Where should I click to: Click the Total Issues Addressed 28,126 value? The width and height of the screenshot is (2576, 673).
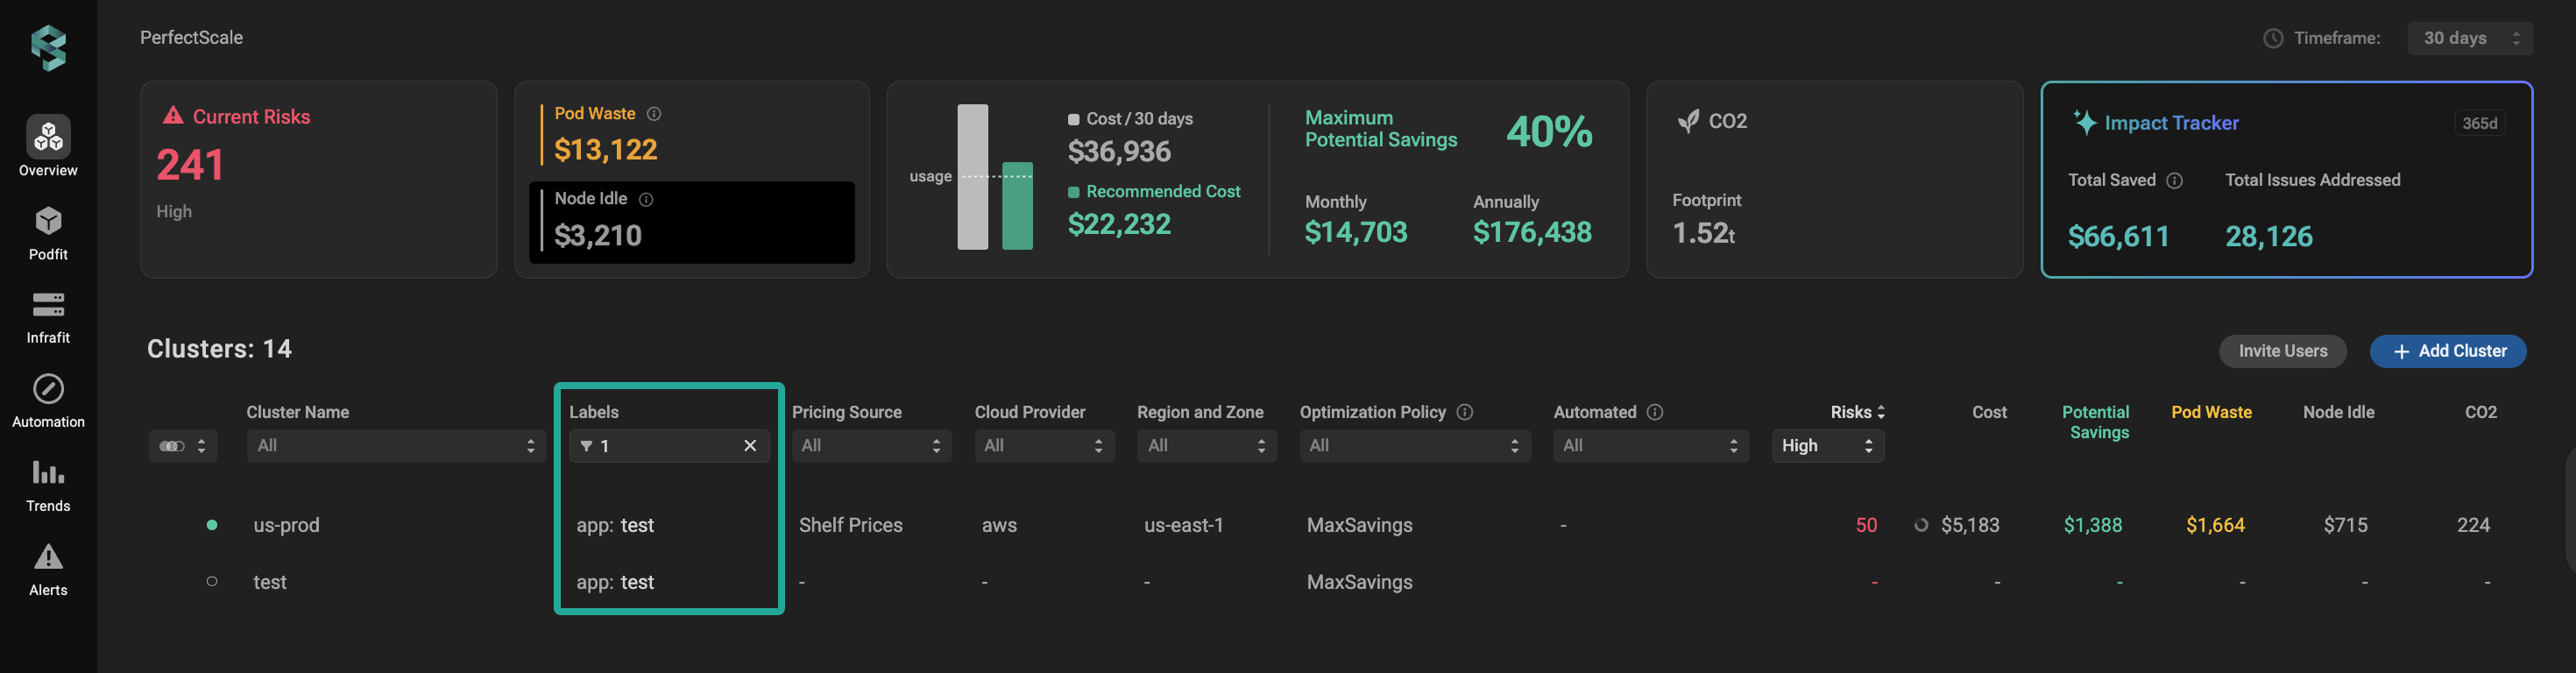coord(2269,236)
